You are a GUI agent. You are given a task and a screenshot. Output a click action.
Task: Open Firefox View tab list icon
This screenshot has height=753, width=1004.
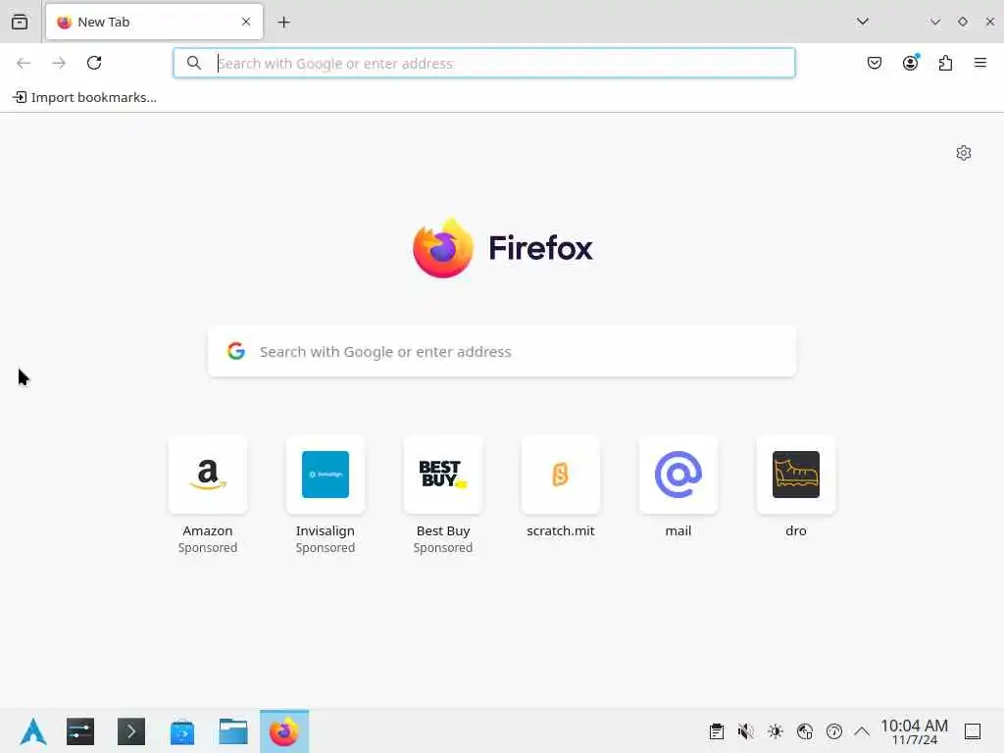pyautogui.click(x=20, y=22)
